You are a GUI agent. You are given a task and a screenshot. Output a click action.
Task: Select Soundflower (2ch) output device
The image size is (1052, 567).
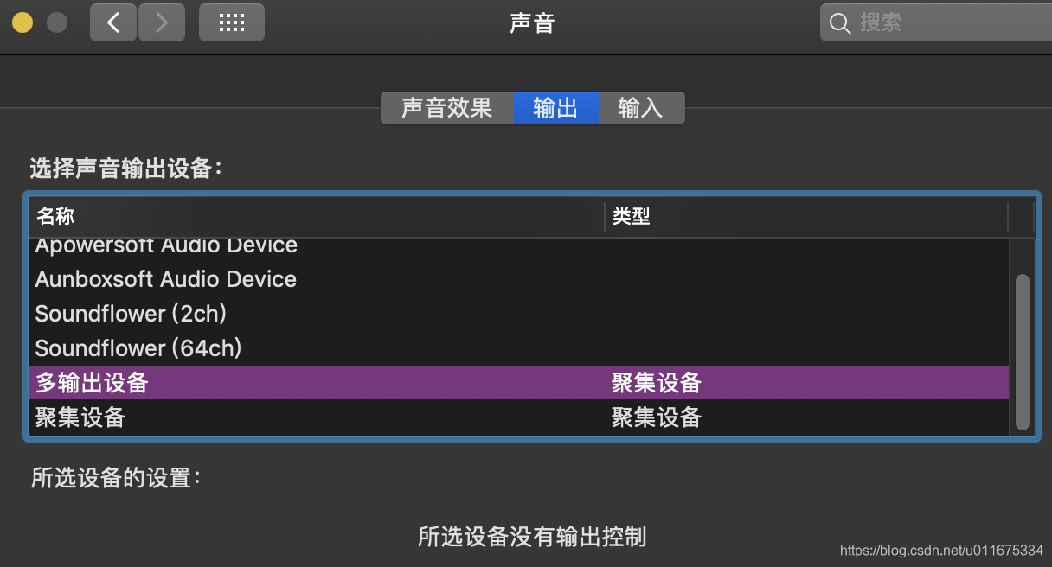click(x=131, y=314)
